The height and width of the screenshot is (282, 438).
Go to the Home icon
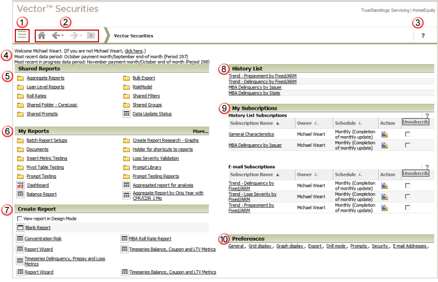pos(42,35)
